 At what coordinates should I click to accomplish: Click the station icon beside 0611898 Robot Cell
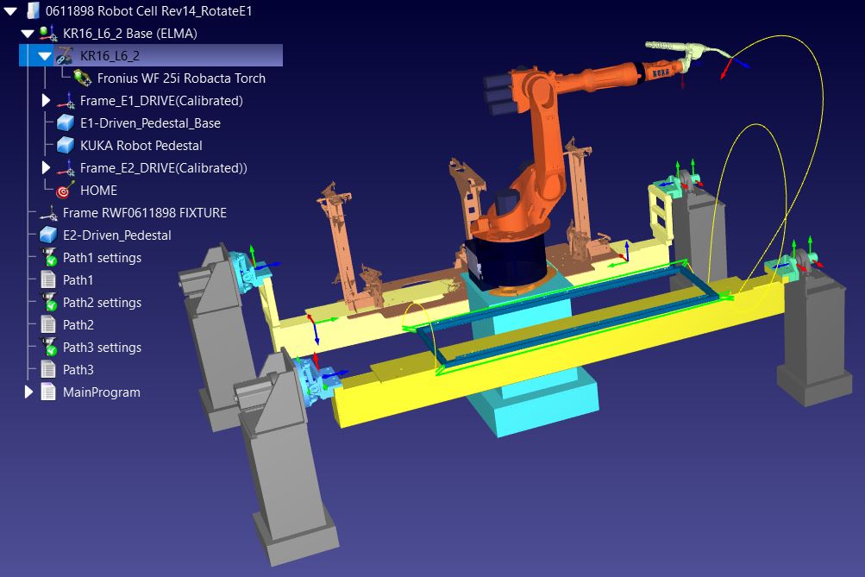33,11
